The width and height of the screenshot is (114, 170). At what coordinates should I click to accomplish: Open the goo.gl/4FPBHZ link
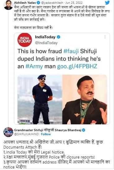(x=77, y=66)
